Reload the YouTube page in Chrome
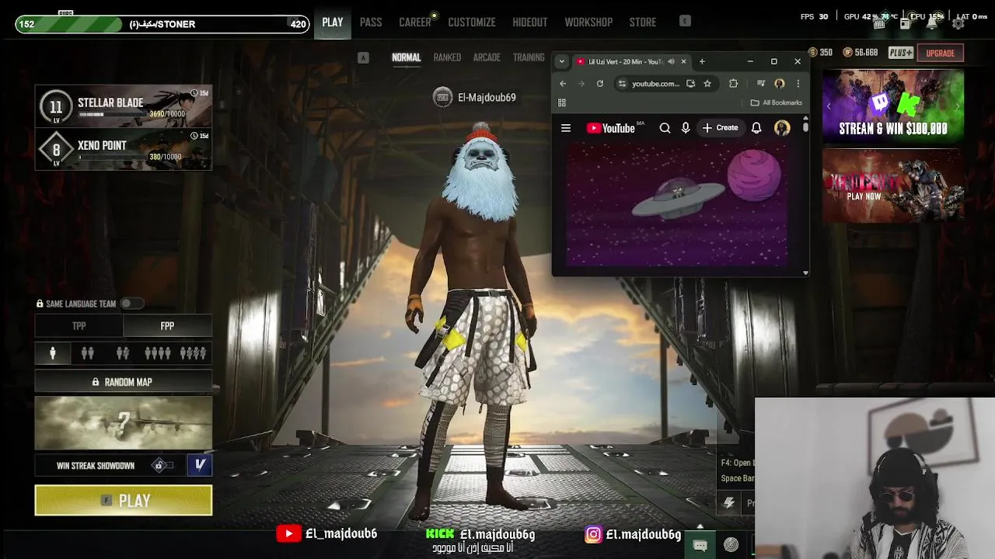 click(600, 84)
